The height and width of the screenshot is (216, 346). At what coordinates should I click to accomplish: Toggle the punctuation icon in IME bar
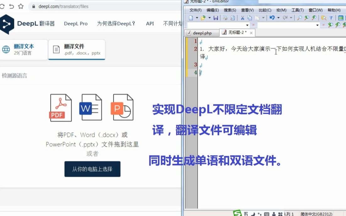[259, 214]
